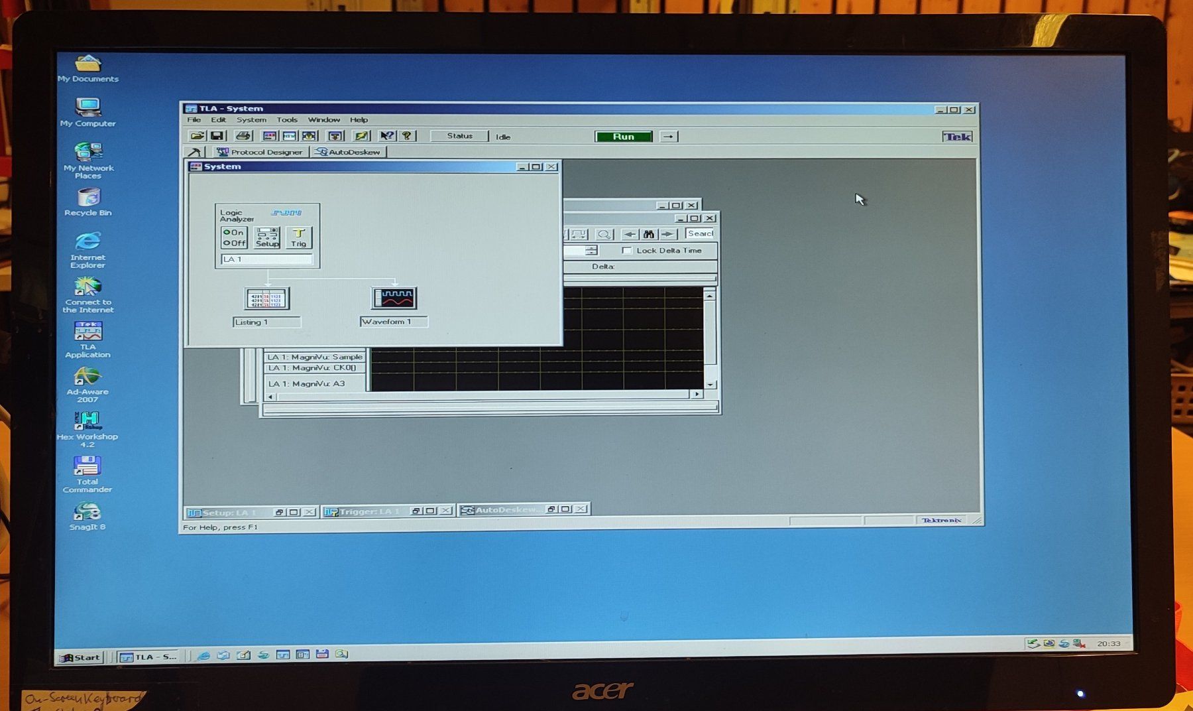Click the floppy disk quick launch icon in taskbar
1193x711 pixels.
click(x=322, y=655)
